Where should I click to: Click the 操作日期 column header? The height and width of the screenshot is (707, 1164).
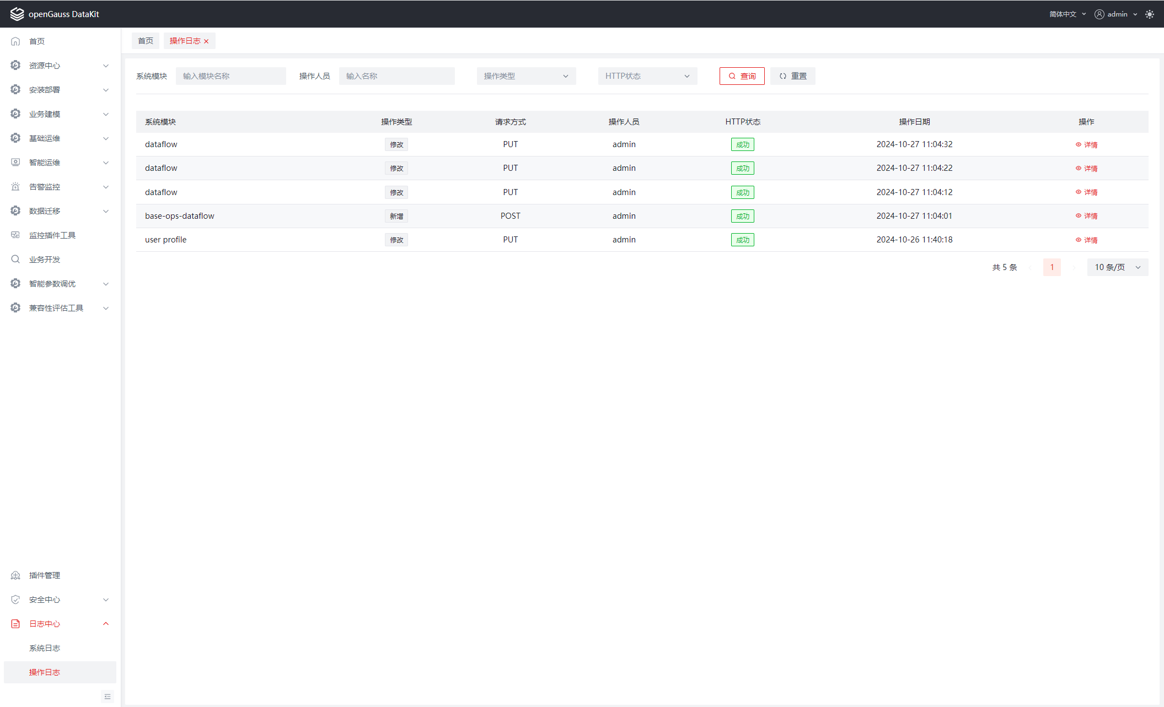click(914, 122)
